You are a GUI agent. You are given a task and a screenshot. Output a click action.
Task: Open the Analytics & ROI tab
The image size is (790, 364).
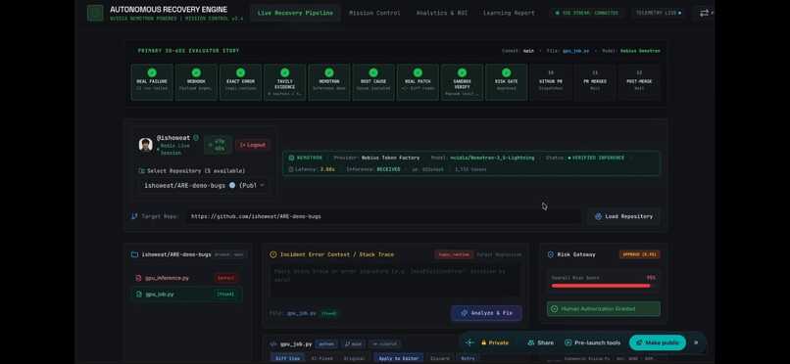(x=442, y=13)
